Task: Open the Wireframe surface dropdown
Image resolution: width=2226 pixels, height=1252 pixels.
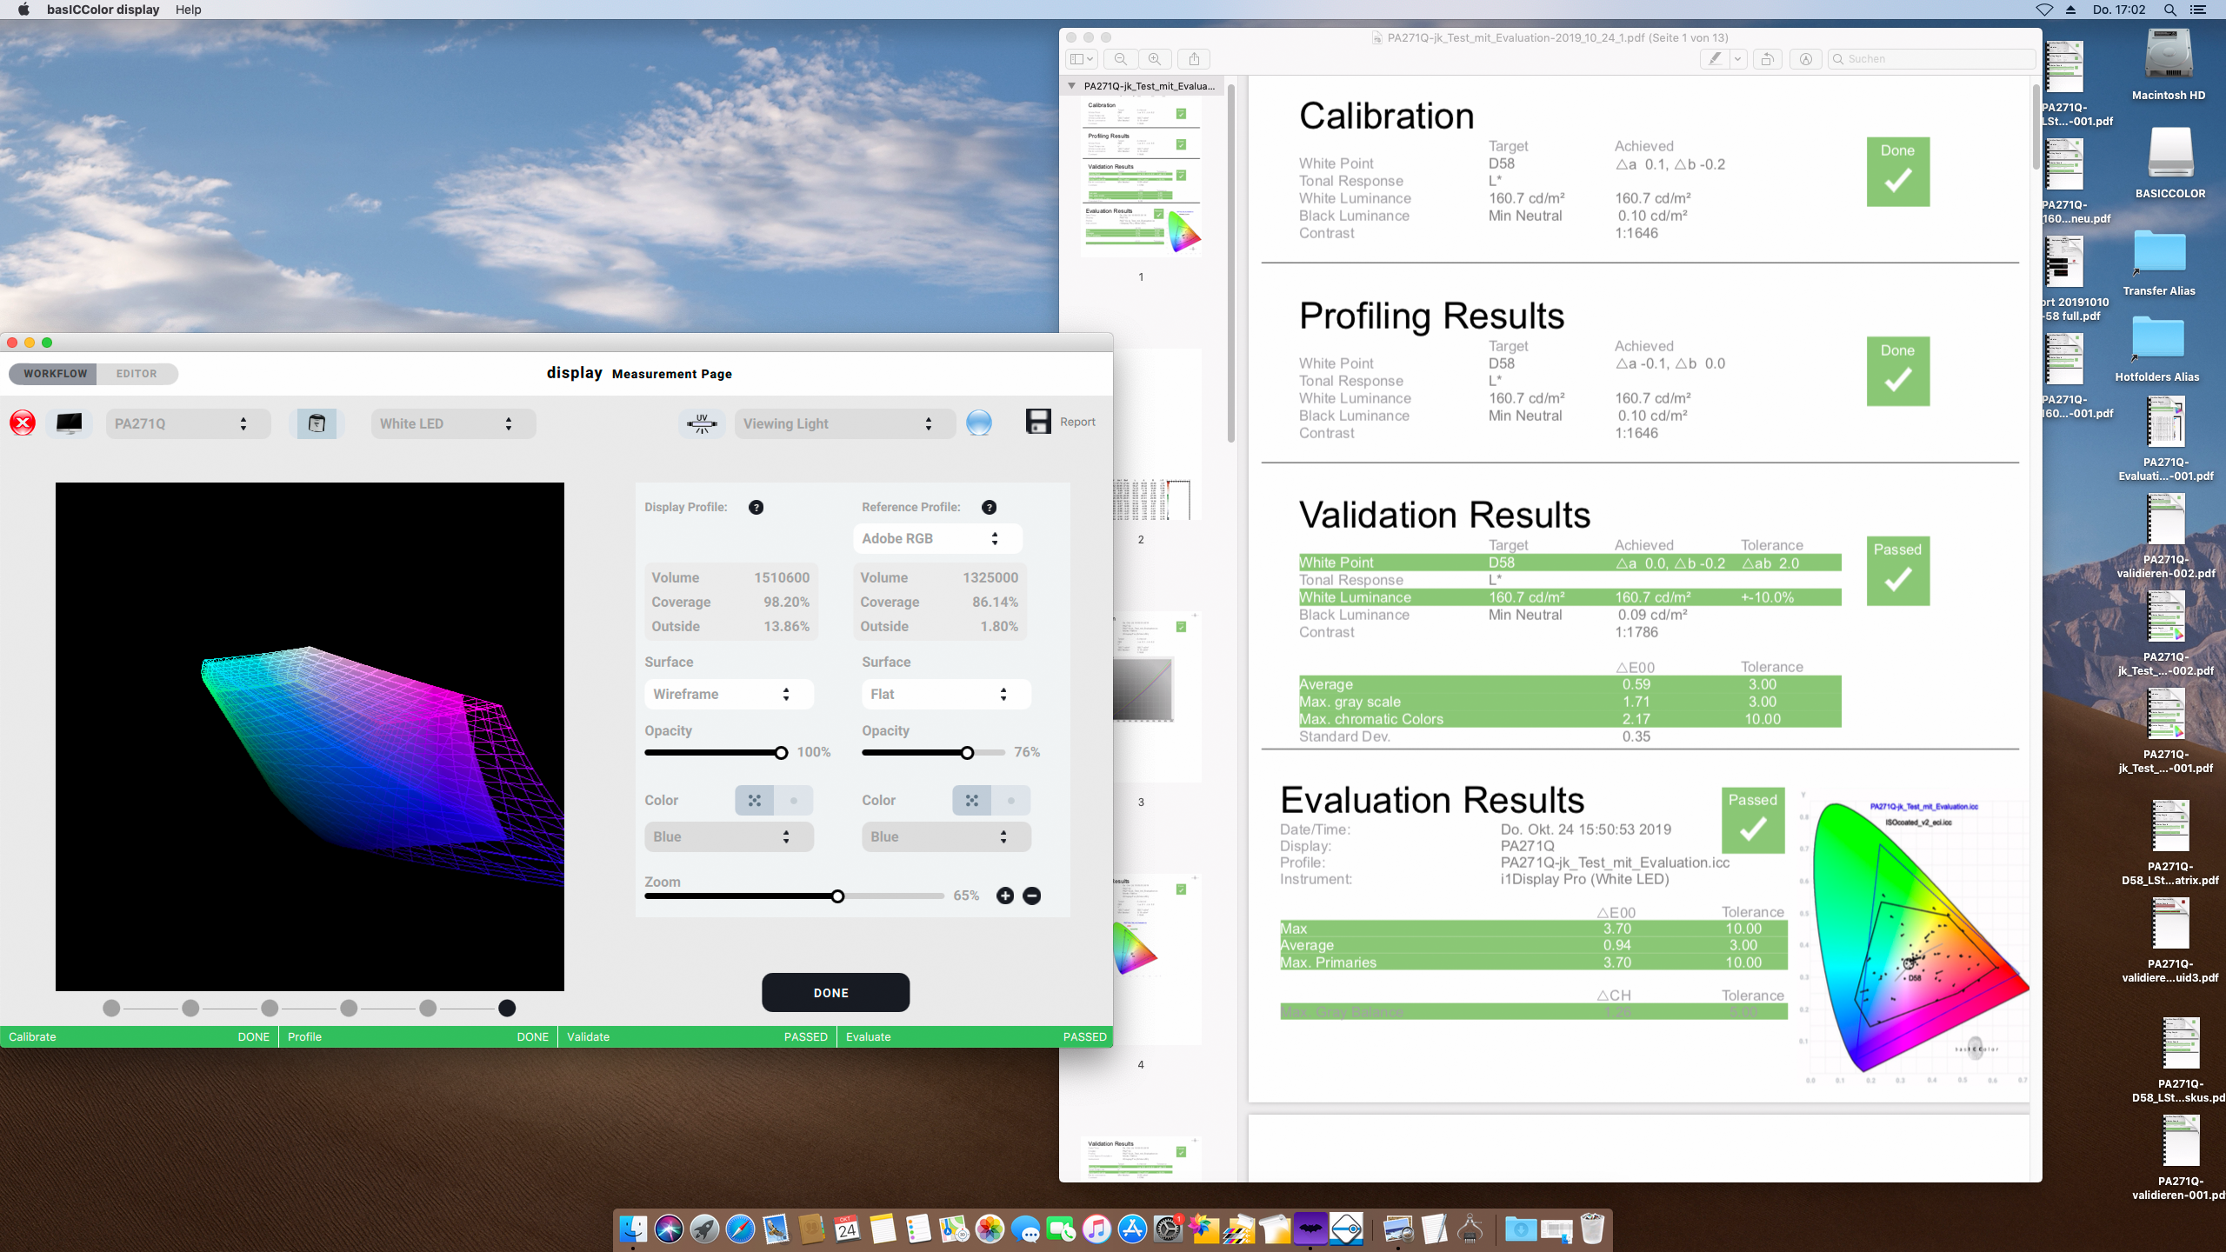Action: point(728,694)
